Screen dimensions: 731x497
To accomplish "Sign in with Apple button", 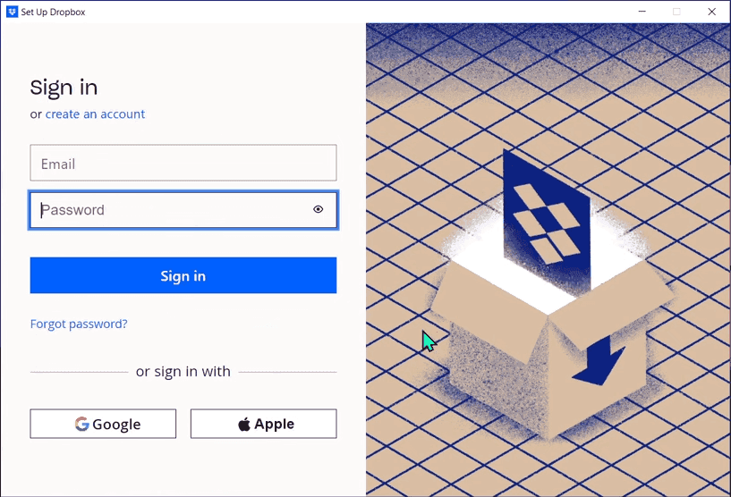I will [263, 424].
